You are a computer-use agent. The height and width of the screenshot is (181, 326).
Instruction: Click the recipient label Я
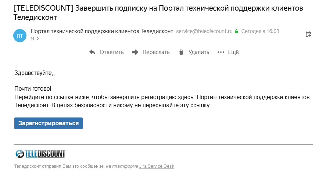click(32, 39)
